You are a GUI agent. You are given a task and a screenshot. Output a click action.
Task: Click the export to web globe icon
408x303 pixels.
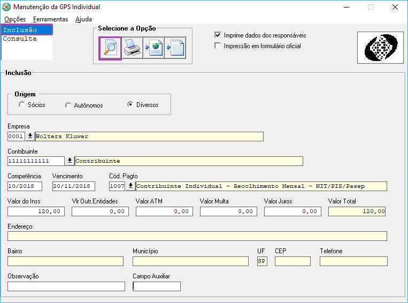coord(154,48)
